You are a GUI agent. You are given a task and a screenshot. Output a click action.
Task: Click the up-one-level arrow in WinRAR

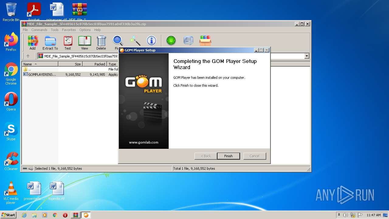(x=28, y=56)
